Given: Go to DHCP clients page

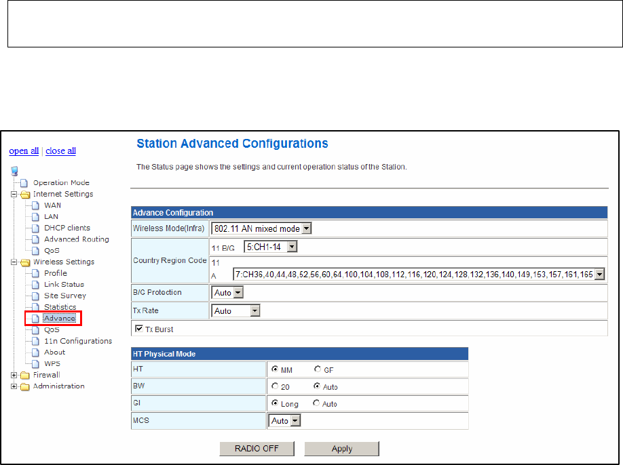Looking at the screenshot, I should pos(67,228).
